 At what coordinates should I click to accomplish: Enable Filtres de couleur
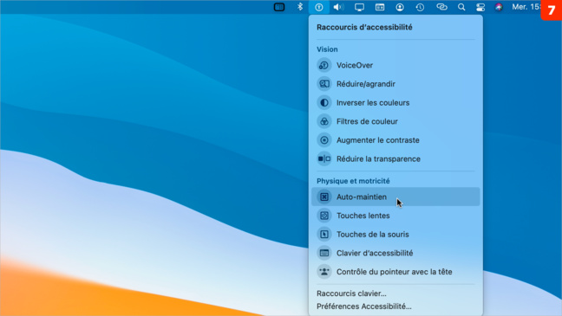coord(395,121)
